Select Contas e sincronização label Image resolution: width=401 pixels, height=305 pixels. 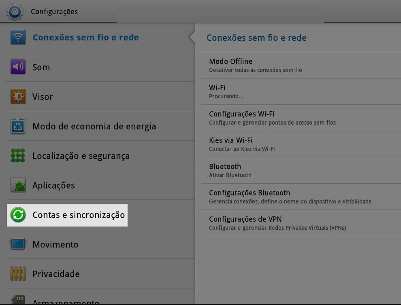tap(79, 215)
